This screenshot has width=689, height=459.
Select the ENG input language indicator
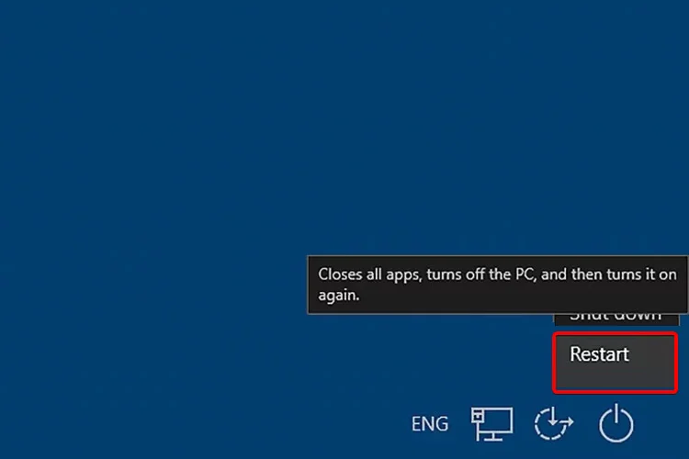[430, 424]
